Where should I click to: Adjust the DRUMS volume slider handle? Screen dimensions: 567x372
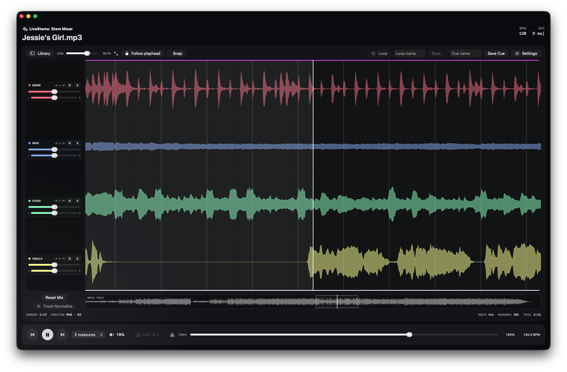click(x=54, y=92)
